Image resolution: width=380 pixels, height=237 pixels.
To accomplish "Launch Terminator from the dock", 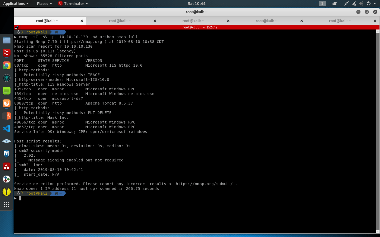I will pos(7,53).
